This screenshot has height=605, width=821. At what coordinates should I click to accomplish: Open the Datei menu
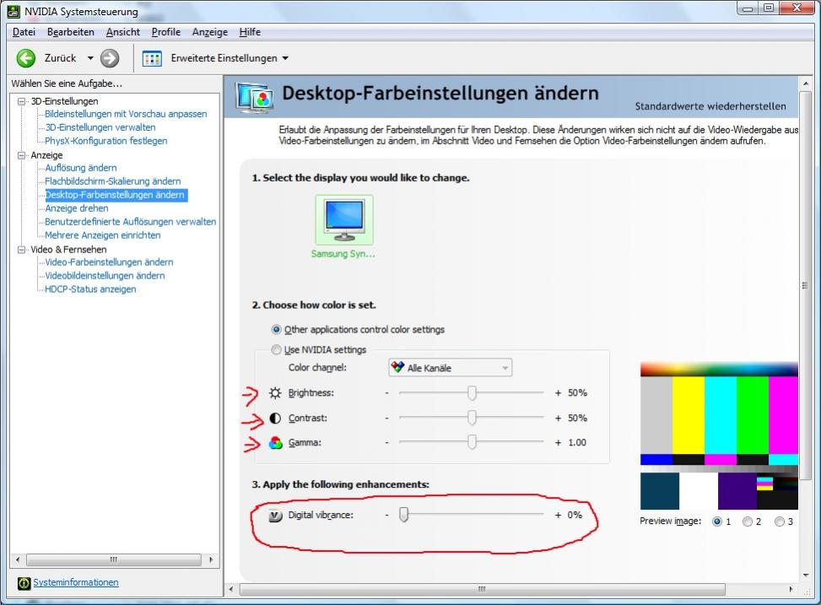[x=24, y=32]
